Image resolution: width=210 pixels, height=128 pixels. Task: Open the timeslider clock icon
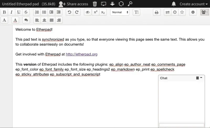pyautogui.click(x=175, y=12)
